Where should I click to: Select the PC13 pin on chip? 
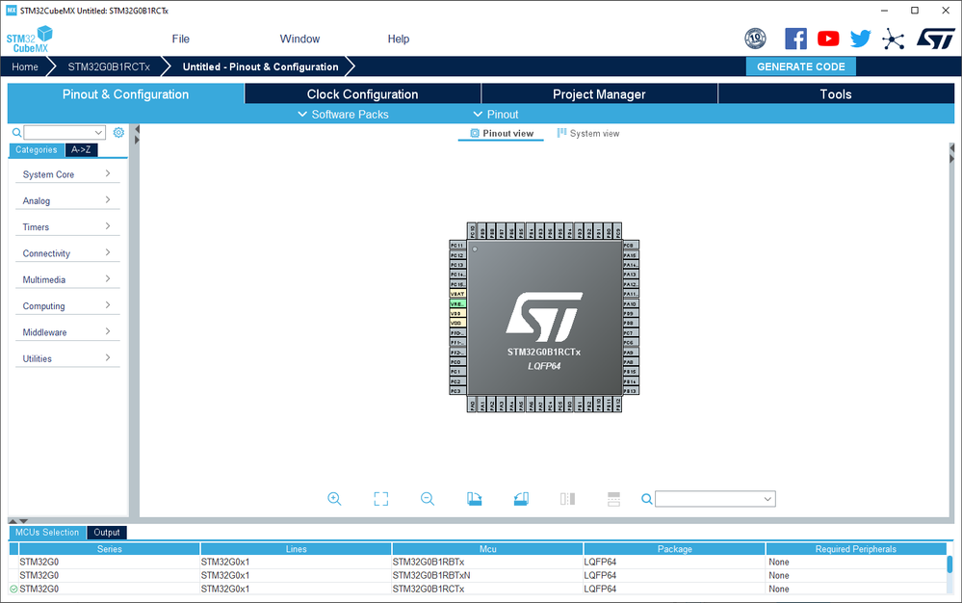pos(457,265)
